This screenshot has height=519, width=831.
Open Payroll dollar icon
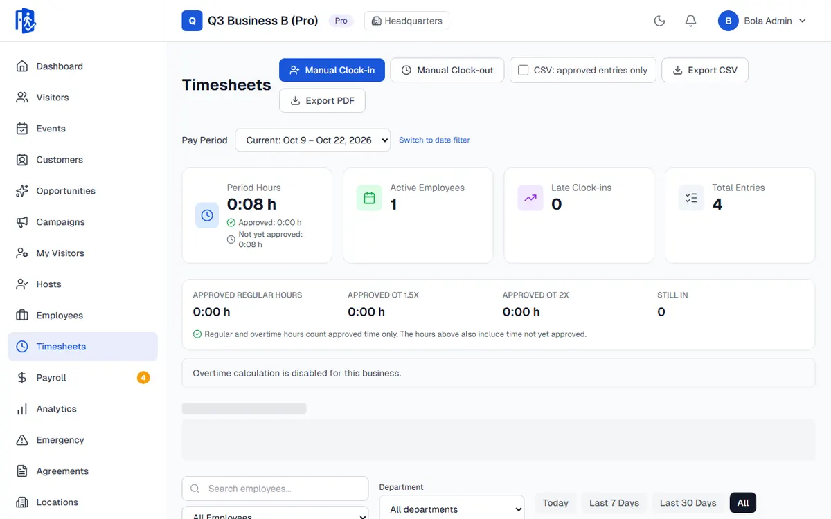22,378
